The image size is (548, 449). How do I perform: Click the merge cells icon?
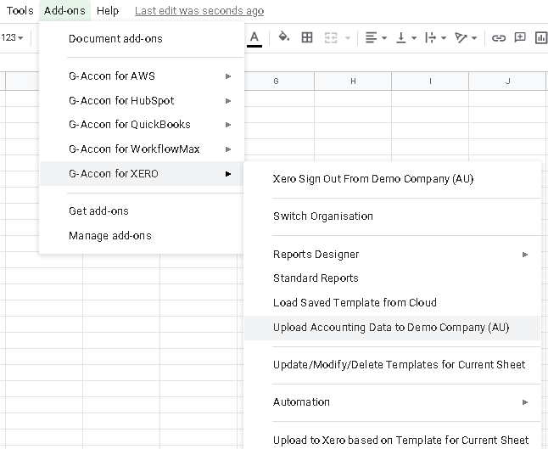coord(331,37)
